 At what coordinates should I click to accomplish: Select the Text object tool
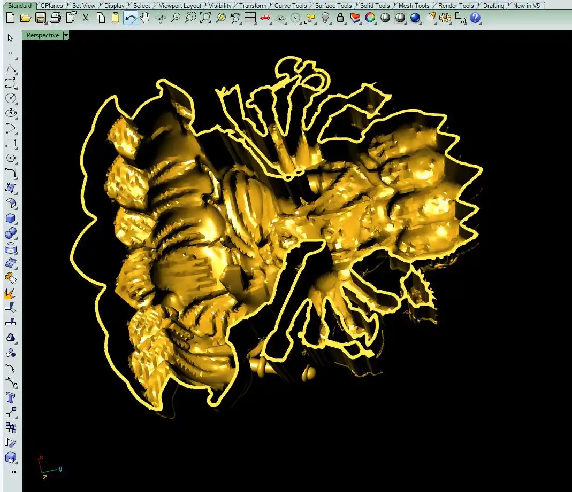click(11, 397)
